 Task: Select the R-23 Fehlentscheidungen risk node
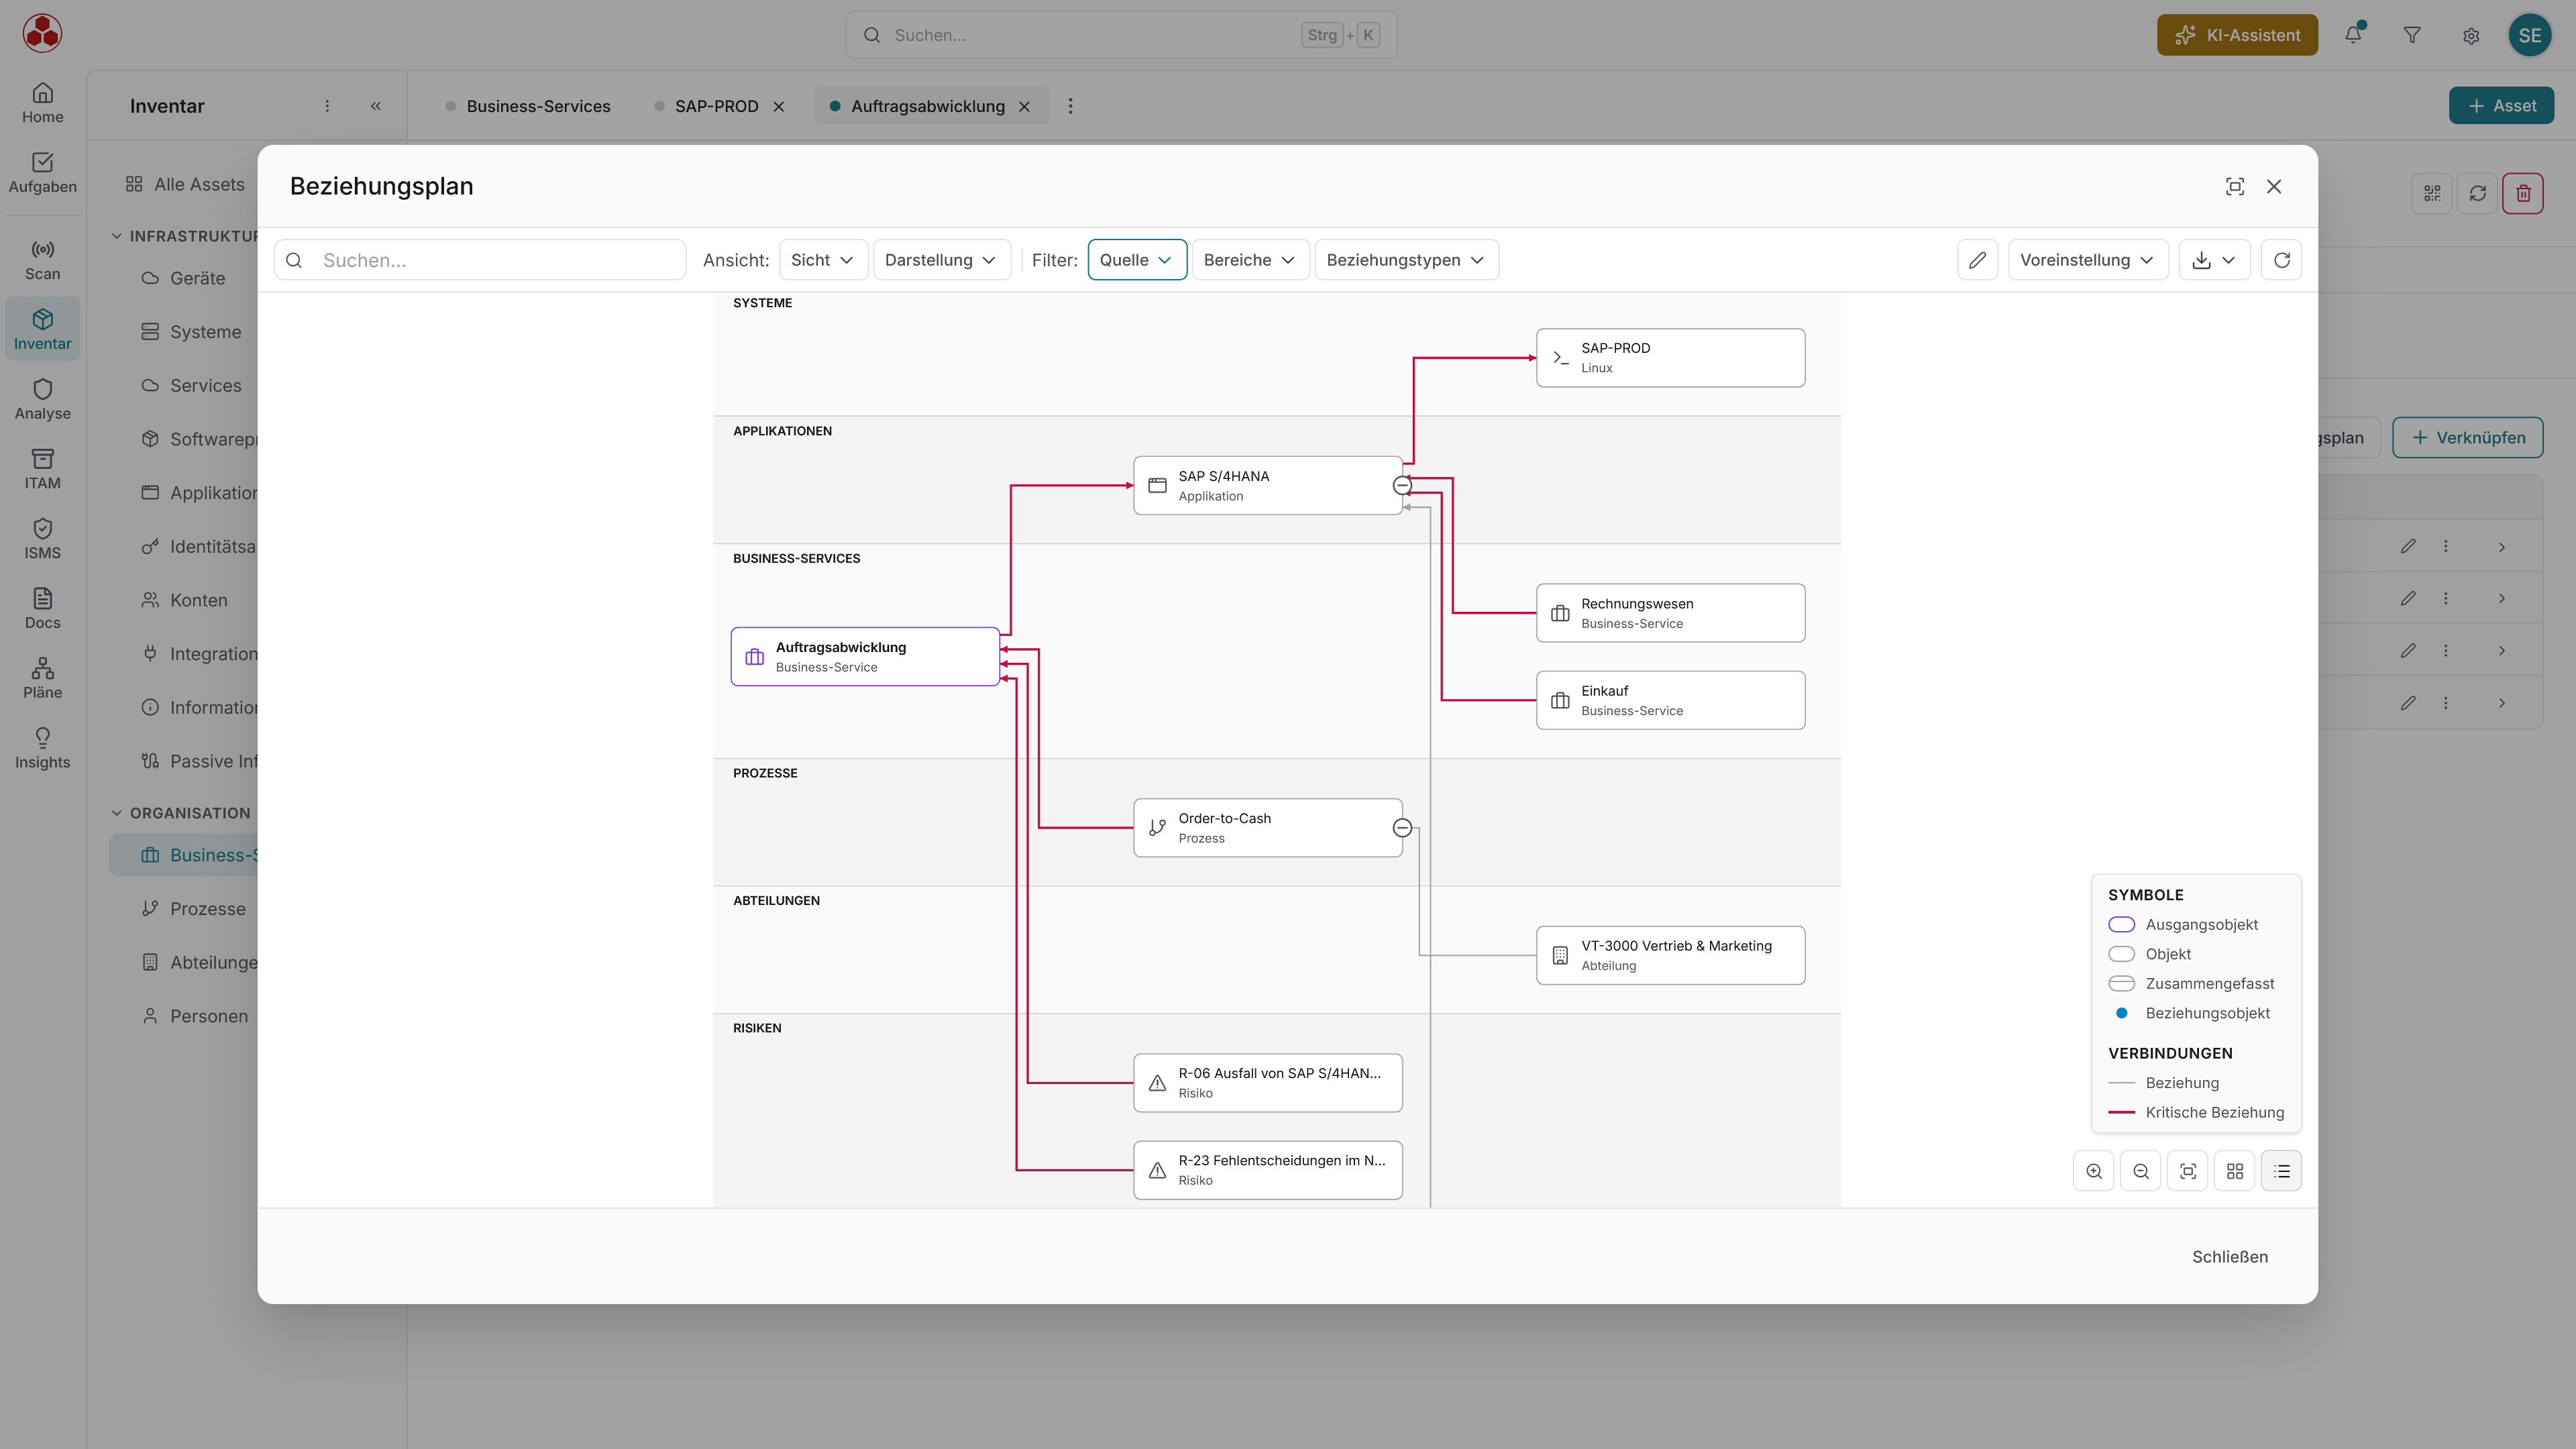1268,1170
